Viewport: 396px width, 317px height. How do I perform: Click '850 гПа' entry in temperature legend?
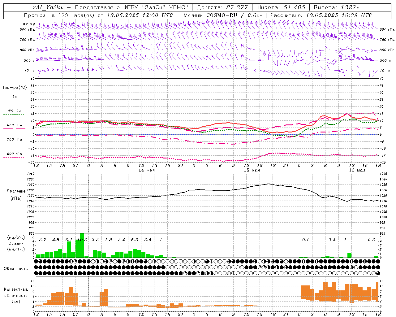click(x=15, y=125)
